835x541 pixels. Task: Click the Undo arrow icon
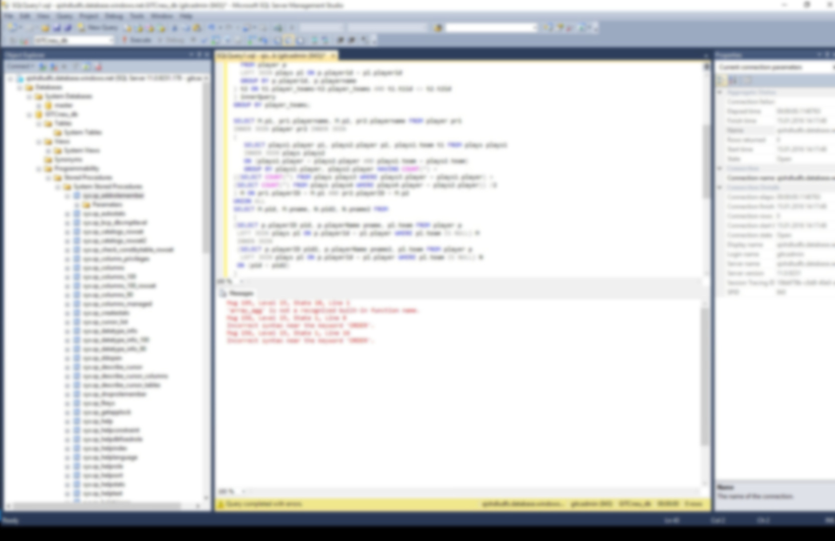click(x=212, y=28)
